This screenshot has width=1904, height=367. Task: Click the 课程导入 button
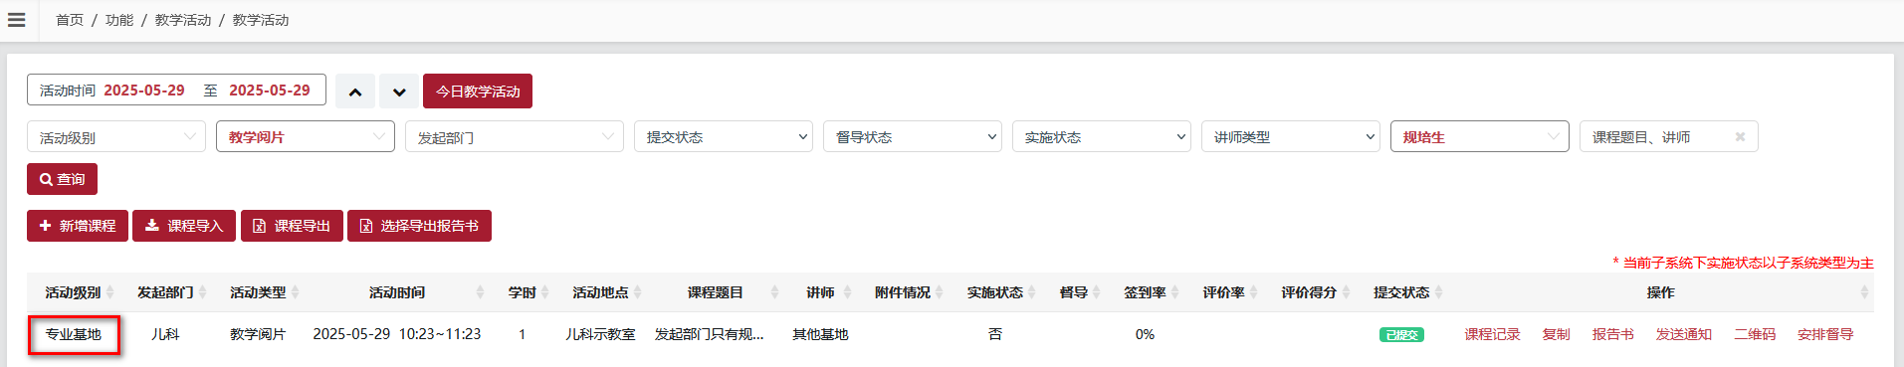(x=184, y=226)
